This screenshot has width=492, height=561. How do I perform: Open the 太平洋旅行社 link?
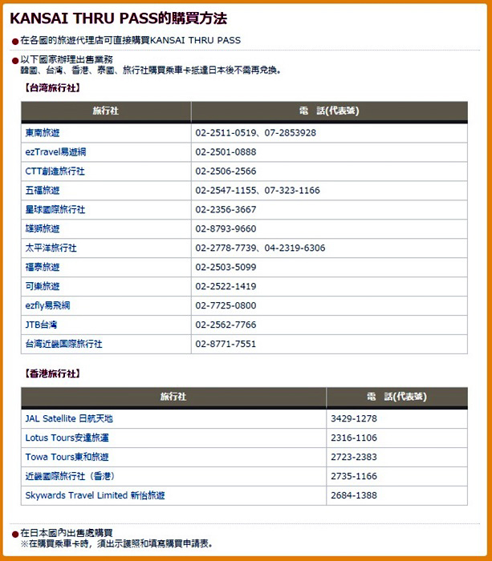pyautogui.click(x=51, y=248)
